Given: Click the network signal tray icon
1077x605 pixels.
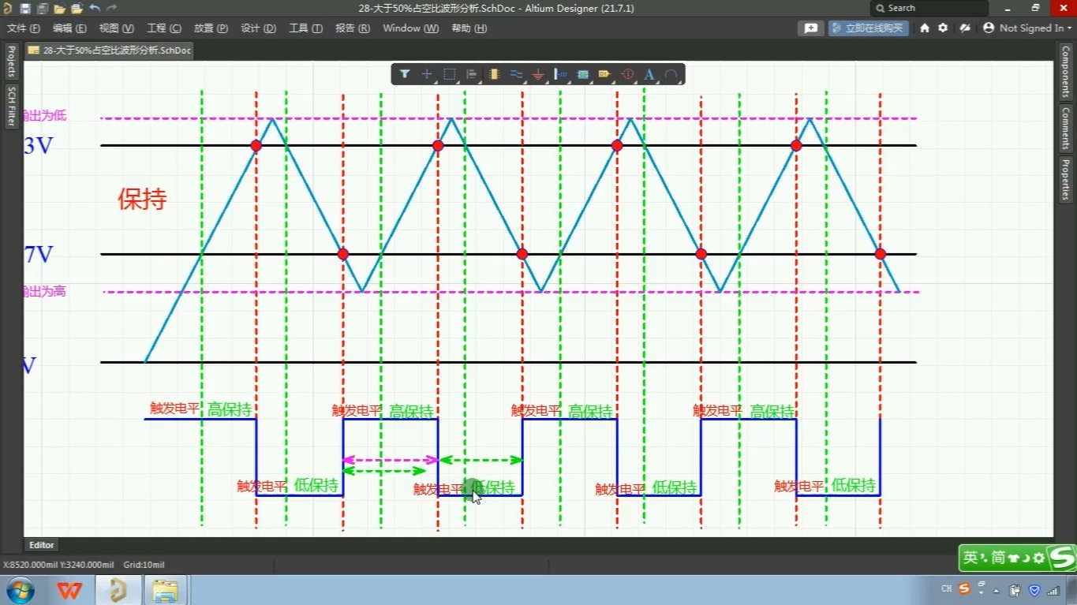Looking at the screenshot, I should tap(1053, 590).
